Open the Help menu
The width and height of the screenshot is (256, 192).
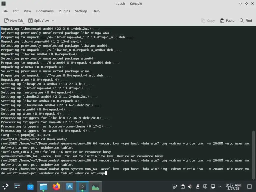(96, 11)
